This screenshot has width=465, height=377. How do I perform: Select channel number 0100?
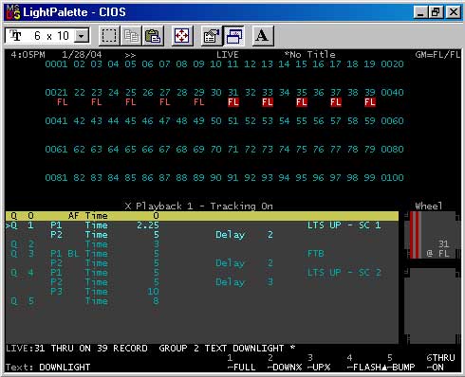click(x=392, y=178)
